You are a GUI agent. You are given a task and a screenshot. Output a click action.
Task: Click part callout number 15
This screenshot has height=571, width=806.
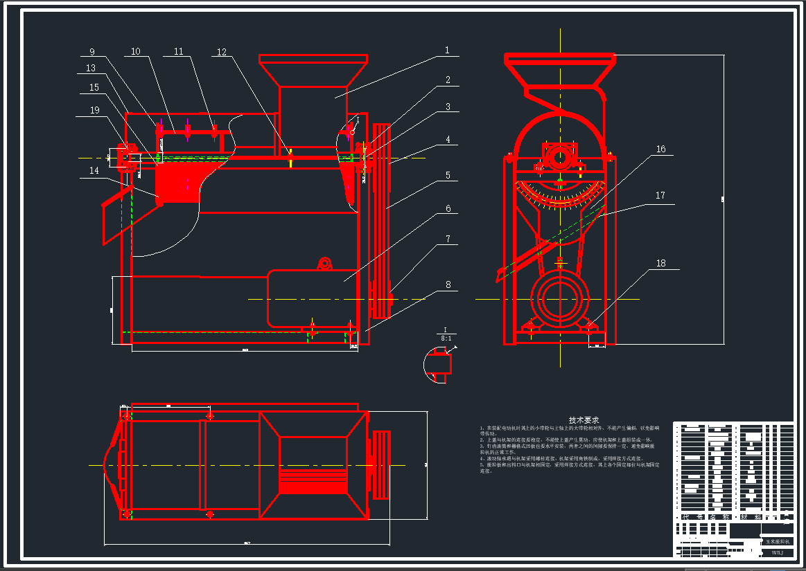pyautogui.click(x=94, y=87)
